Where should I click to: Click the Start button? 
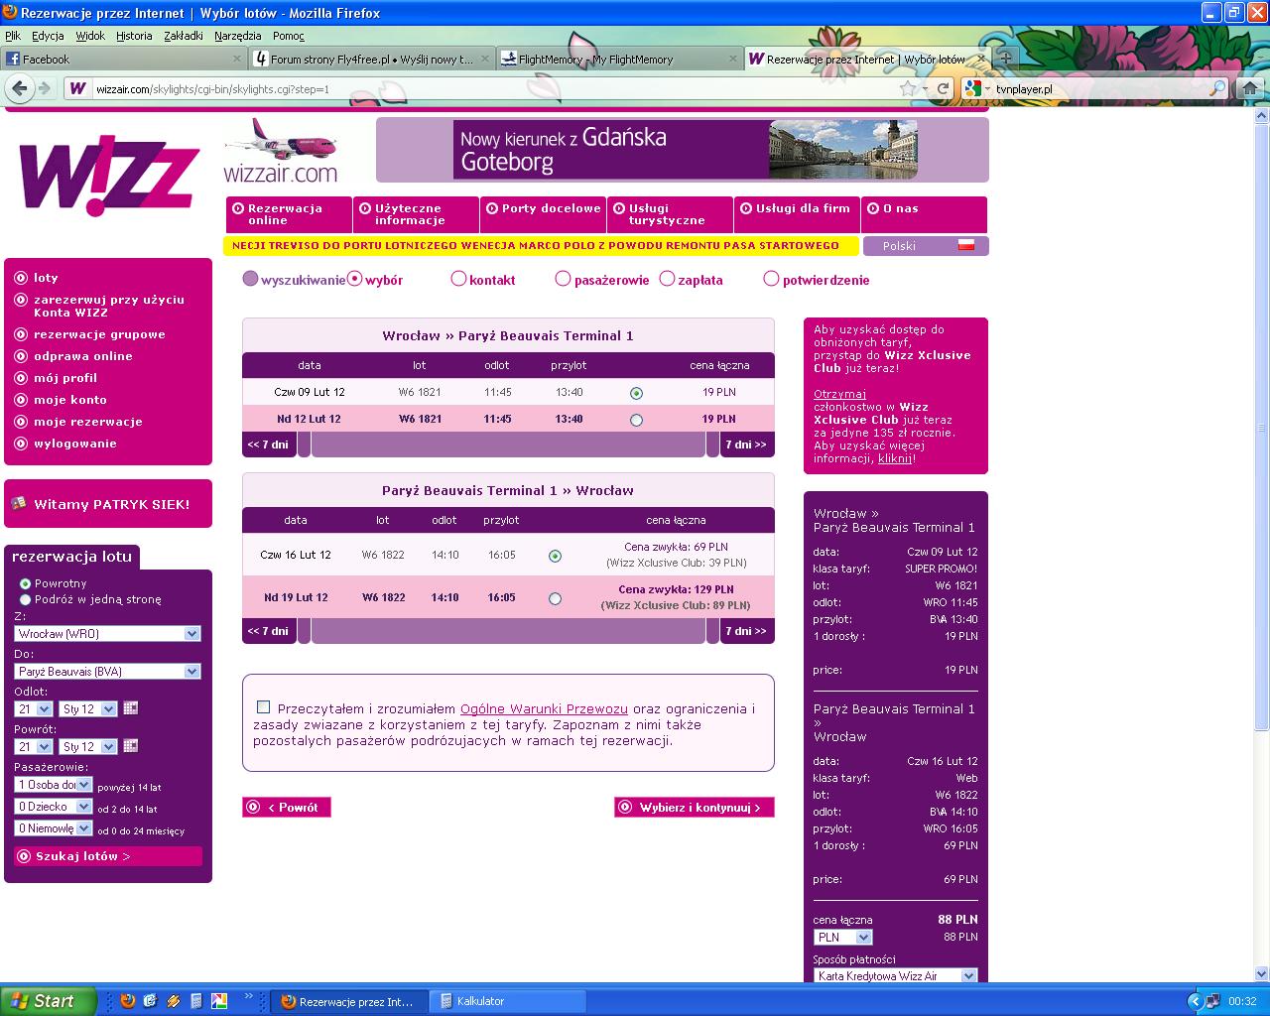pos(49,1001)
